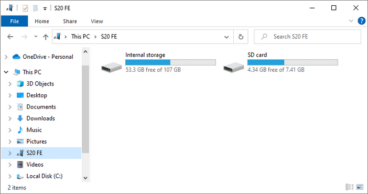Click the Pictures folder icon
Image resolution: width=368 pixels, height=194 pixels.
20,142
